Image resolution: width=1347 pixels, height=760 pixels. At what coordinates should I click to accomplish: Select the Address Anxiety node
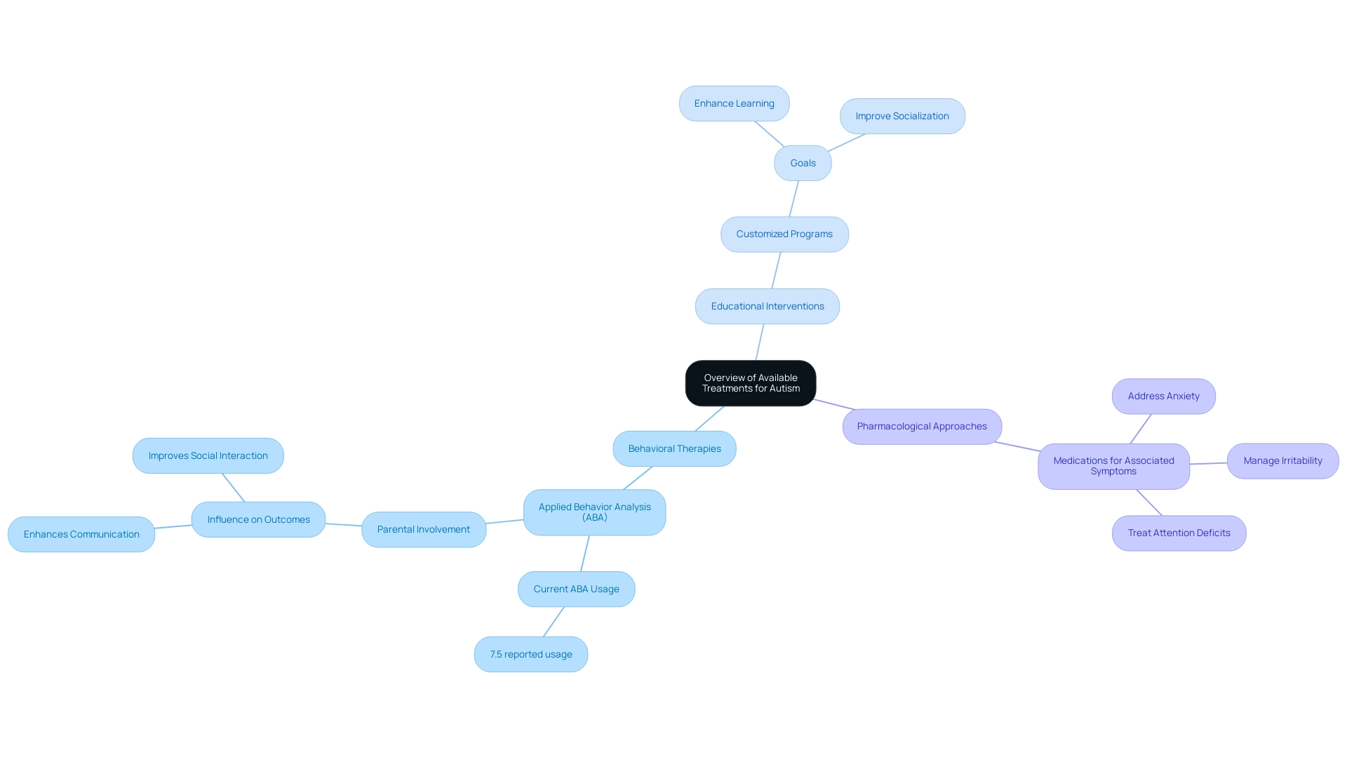[1164, 395]
